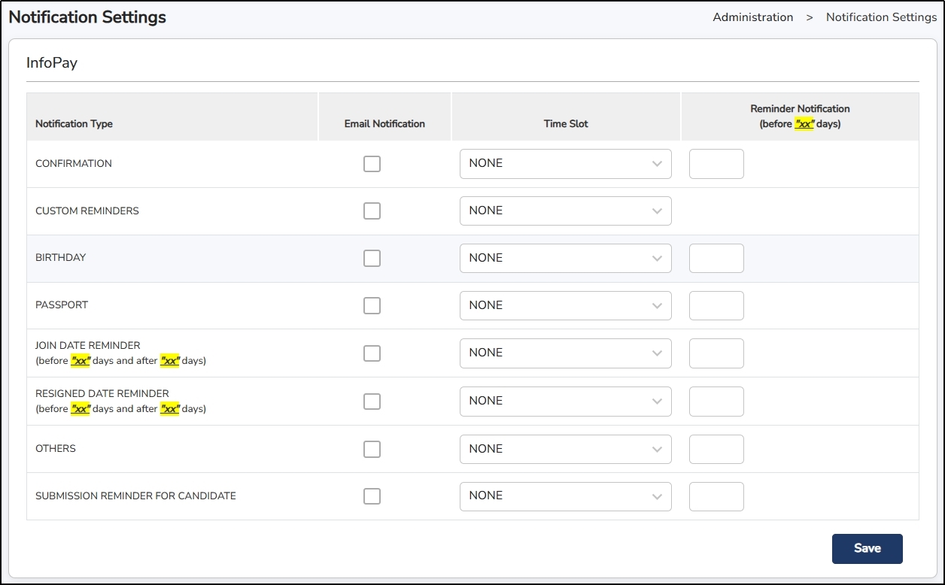The image size is (945, 585).
Task: Open Join Date Reminder time slot dropdown
Action: (x=565, y=353)
